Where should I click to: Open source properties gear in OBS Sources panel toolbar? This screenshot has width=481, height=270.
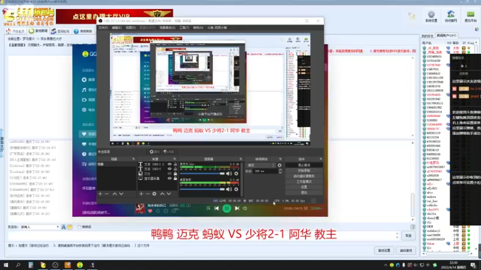(x=155, y=194)
